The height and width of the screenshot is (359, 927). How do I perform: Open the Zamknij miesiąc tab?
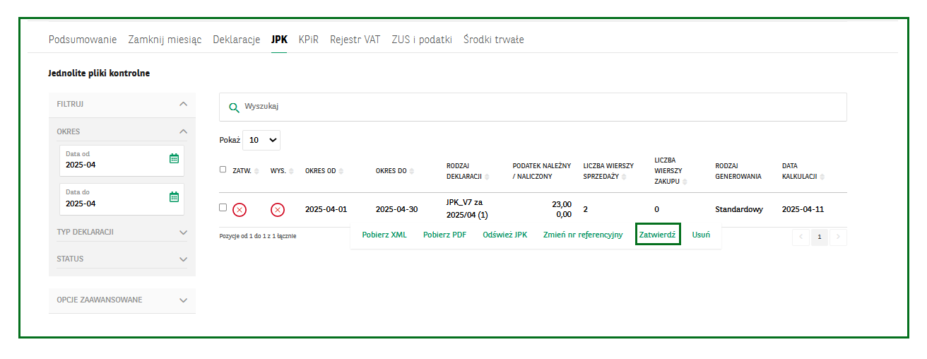pyautogui.click(x=165, y=40)
